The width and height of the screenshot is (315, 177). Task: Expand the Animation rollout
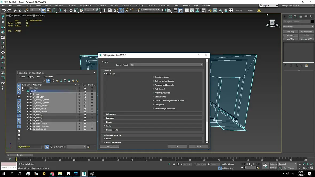111,114
